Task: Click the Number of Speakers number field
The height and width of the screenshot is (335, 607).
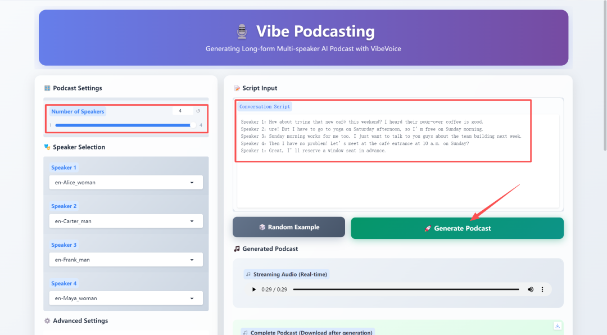Action: pyautogui.click(x=182, y=111)
